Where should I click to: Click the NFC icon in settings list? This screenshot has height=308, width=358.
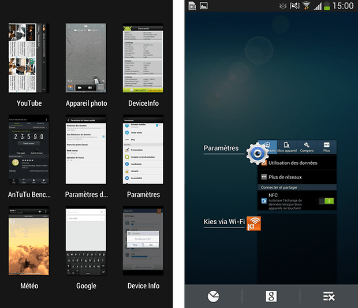point(264,201)
